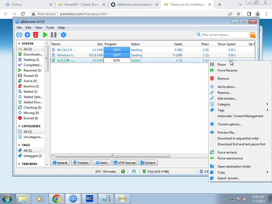Switch to the Trackers tab
Image resolution: width=272 pixels, height=204 pixels.
point(81,163)
